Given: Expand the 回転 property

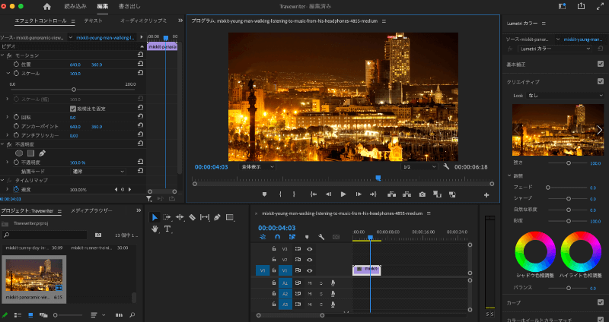Looking at the screenshot, I should click(8, 118).
